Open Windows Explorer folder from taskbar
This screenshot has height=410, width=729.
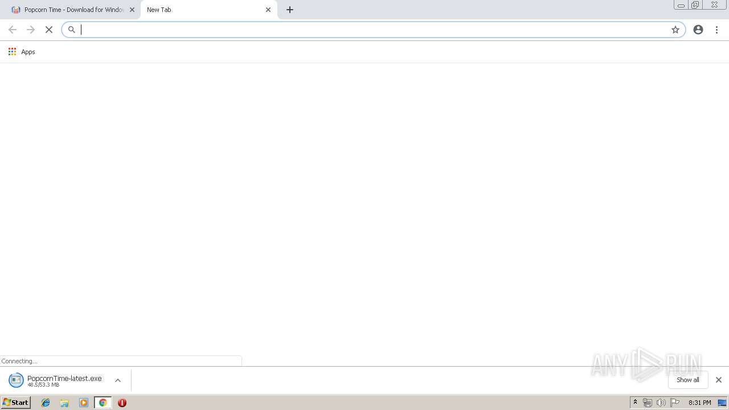click(64, 403)
